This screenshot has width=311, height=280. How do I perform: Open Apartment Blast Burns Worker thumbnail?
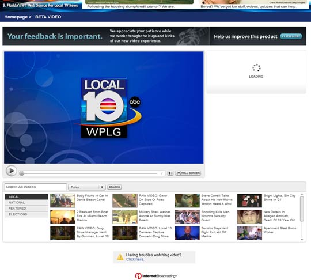249,233
